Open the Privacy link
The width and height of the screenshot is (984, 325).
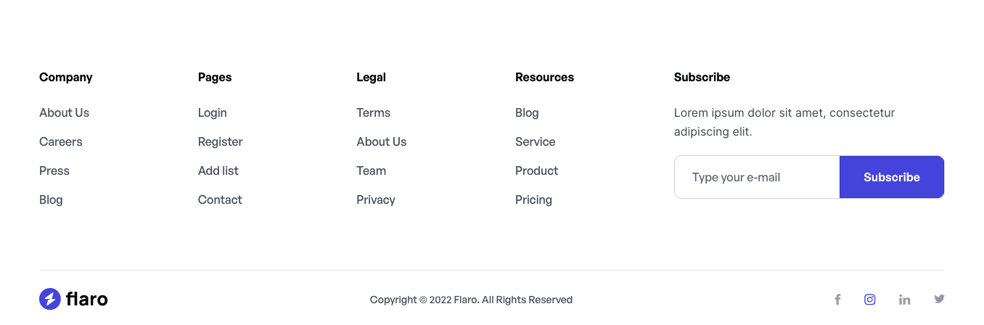376,199
